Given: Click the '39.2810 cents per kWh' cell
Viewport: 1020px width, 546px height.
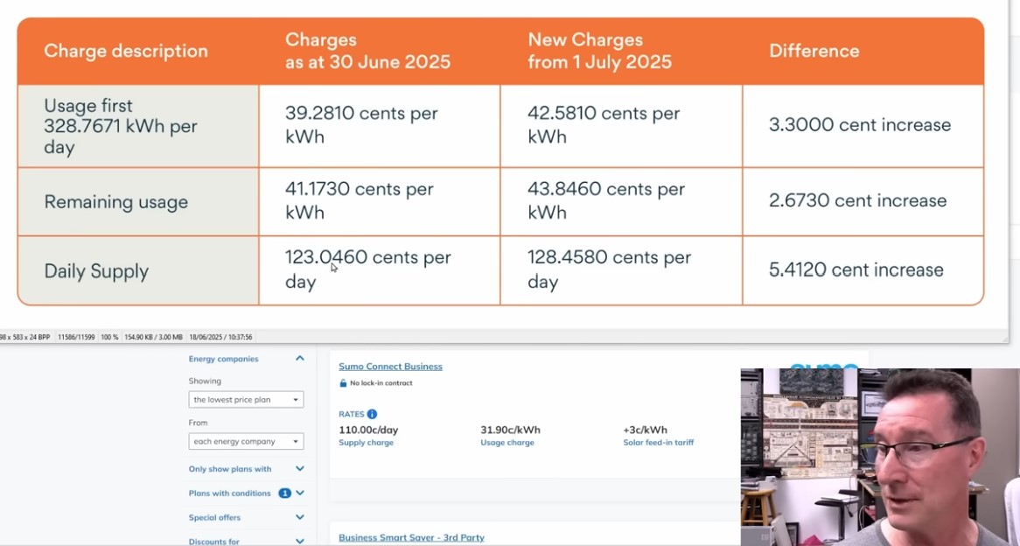Looking at the screenshot, I should point(380,126).
